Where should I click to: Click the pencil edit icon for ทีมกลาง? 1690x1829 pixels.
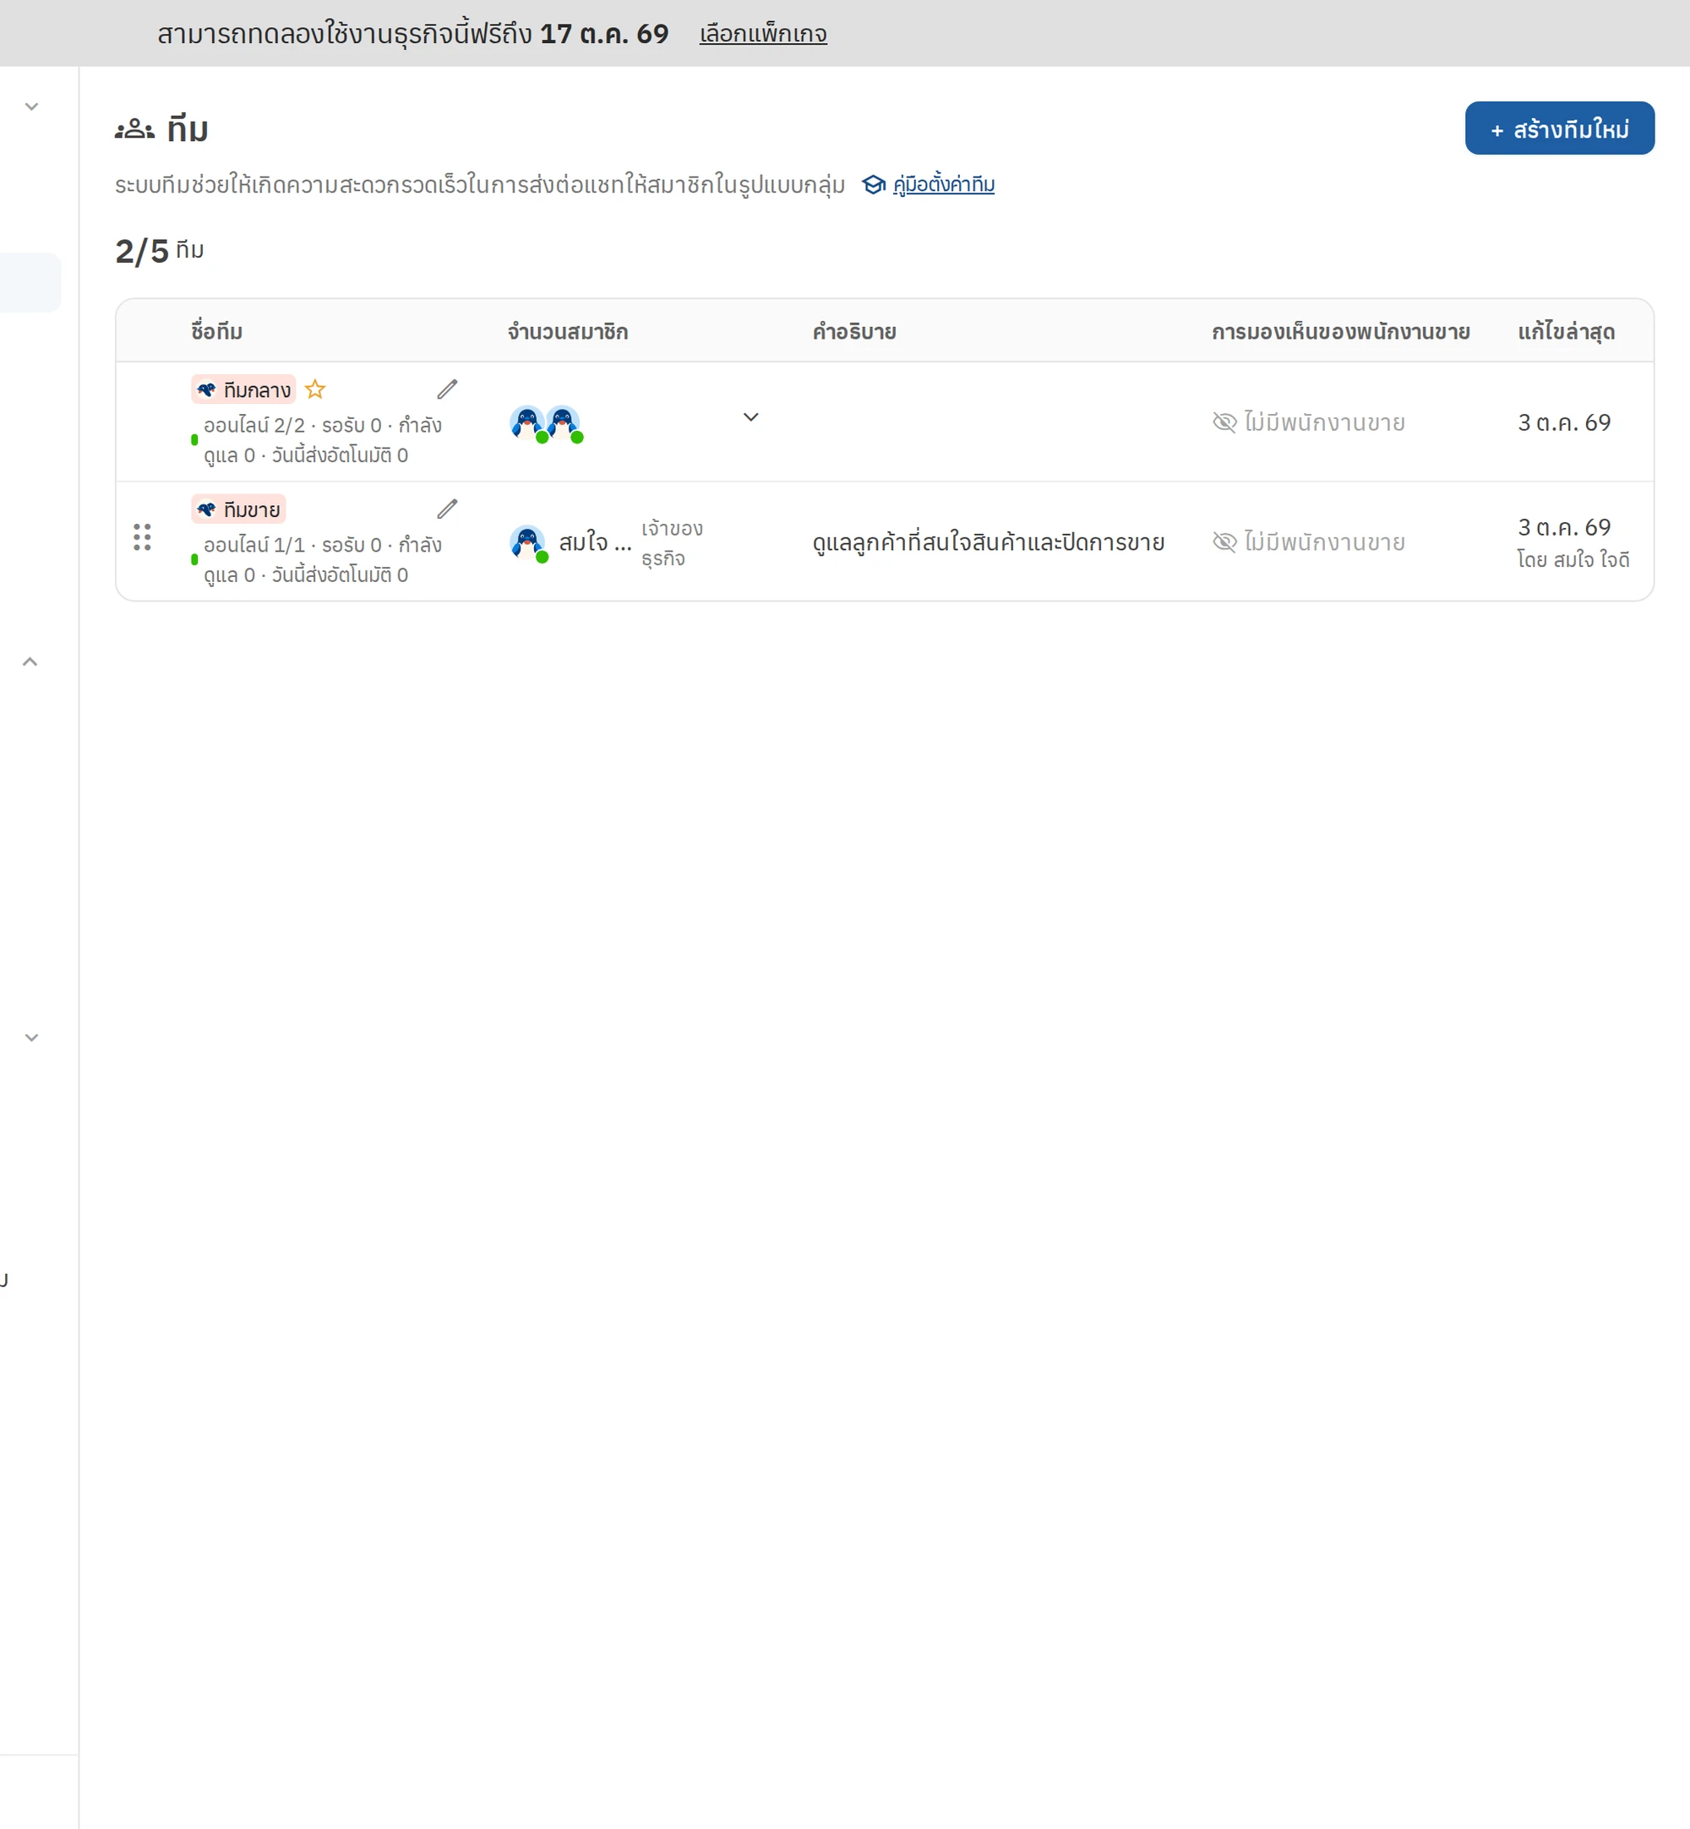(x=447, y=389)
